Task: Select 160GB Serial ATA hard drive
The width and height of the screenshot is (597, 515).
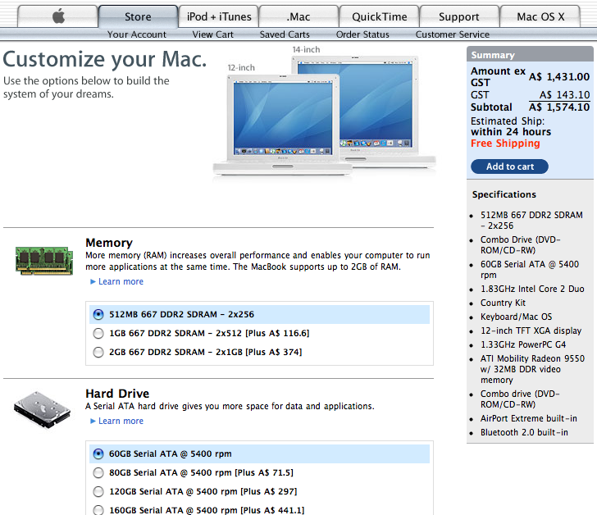Action: pyautogui.click(x=259, y=510)
